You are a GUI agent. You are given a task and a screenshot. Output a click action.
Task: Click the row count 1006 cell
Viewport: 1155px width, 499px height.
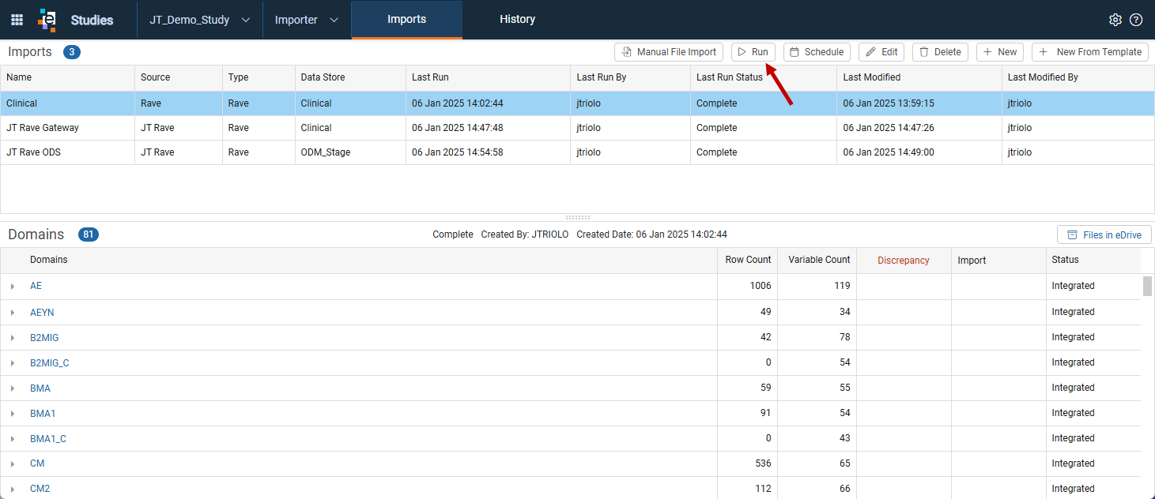point(748,286)
